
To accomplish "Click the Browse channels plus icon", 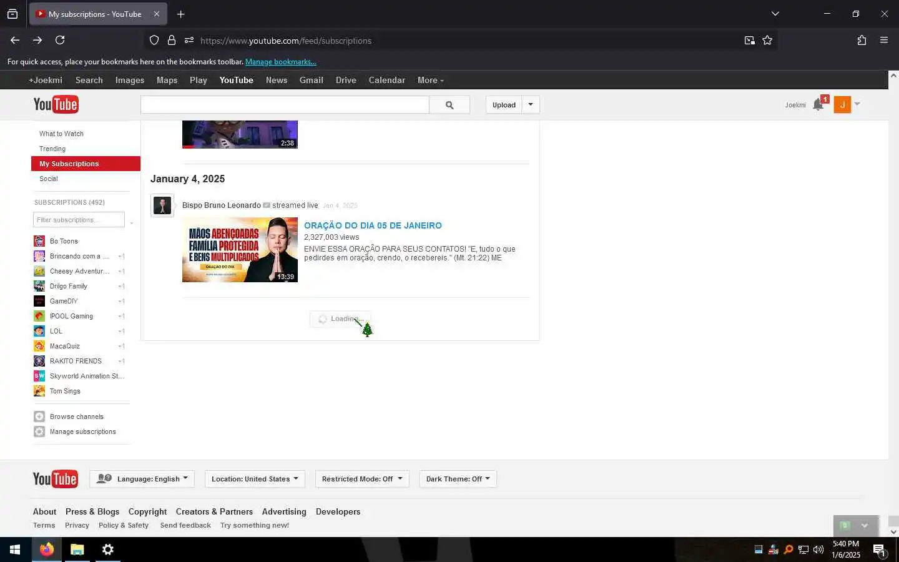I will coord(39,417).
